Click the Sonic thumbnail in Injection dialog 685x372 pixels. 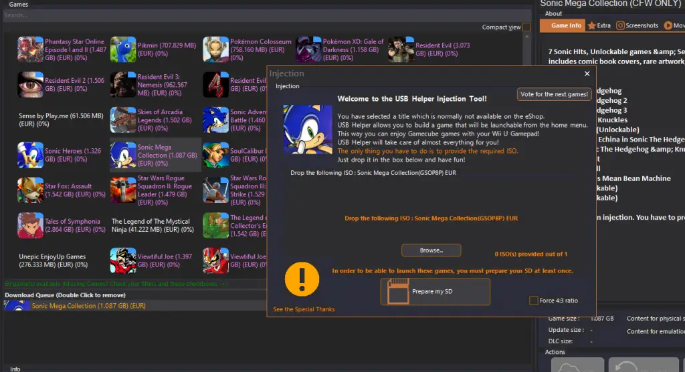308,130
